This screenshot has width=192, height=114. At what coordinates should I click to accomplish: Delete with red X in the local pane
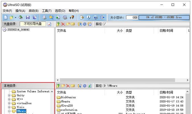coord(68,86)
